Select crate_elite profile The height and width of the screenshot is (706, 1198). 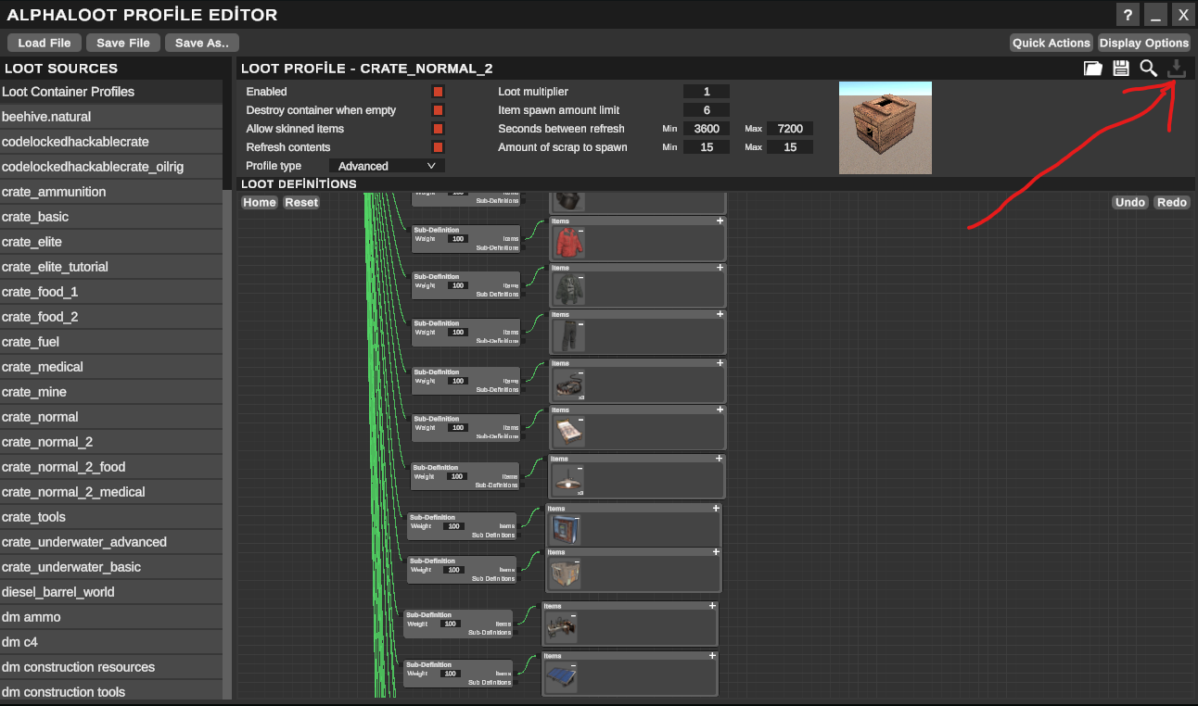(111, 242)
